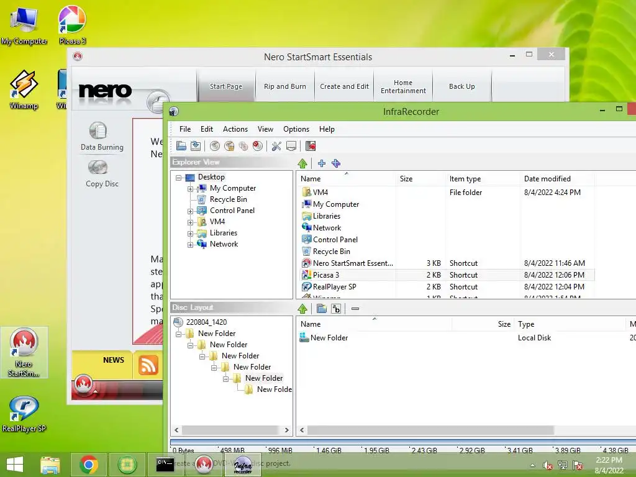Click the Devices drive icon in toolbar
Image resolution: width=636 pixels, height=477 pixels.
291,146
